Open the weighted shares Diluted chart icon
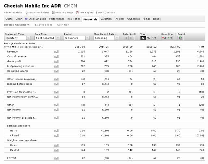This screenshot has height=164, width=208. pyautogui.click(x=56, y=150)
